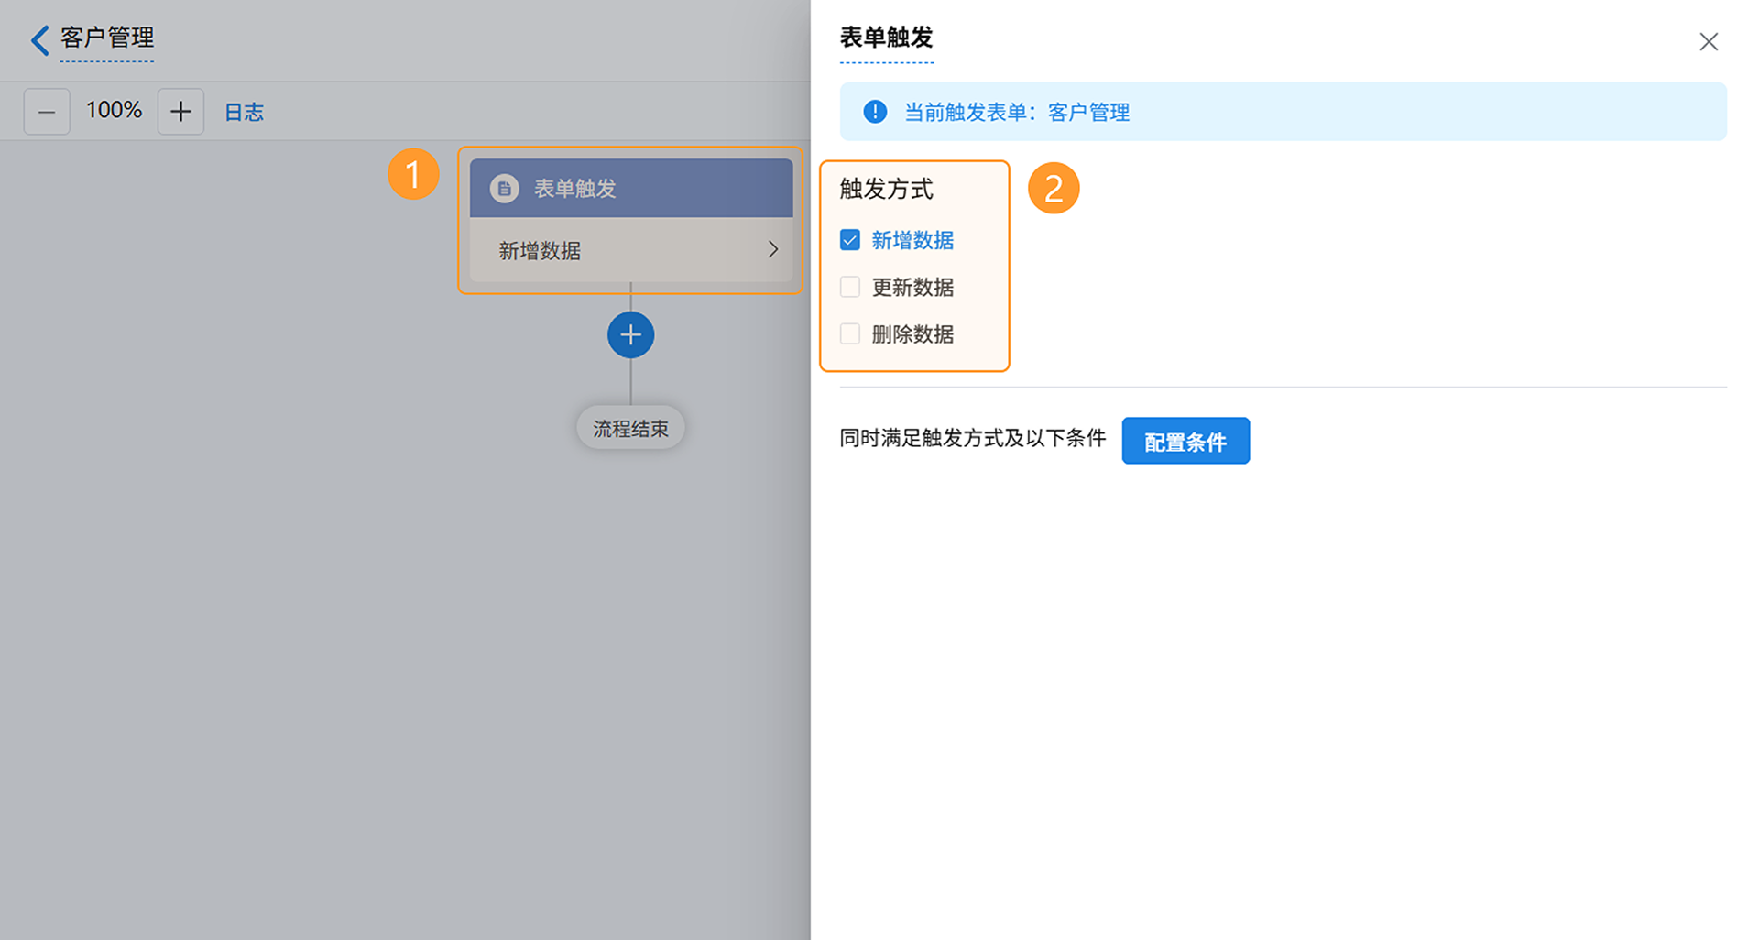Image resolution: width=1759 pixels, height=940 pixels.
Task: Click 新增数据 text in trigger node
Action: (540, 250)
